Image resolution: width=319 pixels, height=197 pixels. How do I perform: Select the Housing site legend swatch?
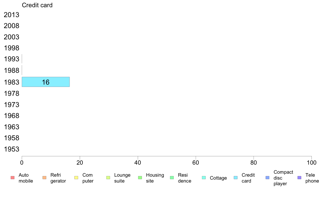[x=140, y=178]
